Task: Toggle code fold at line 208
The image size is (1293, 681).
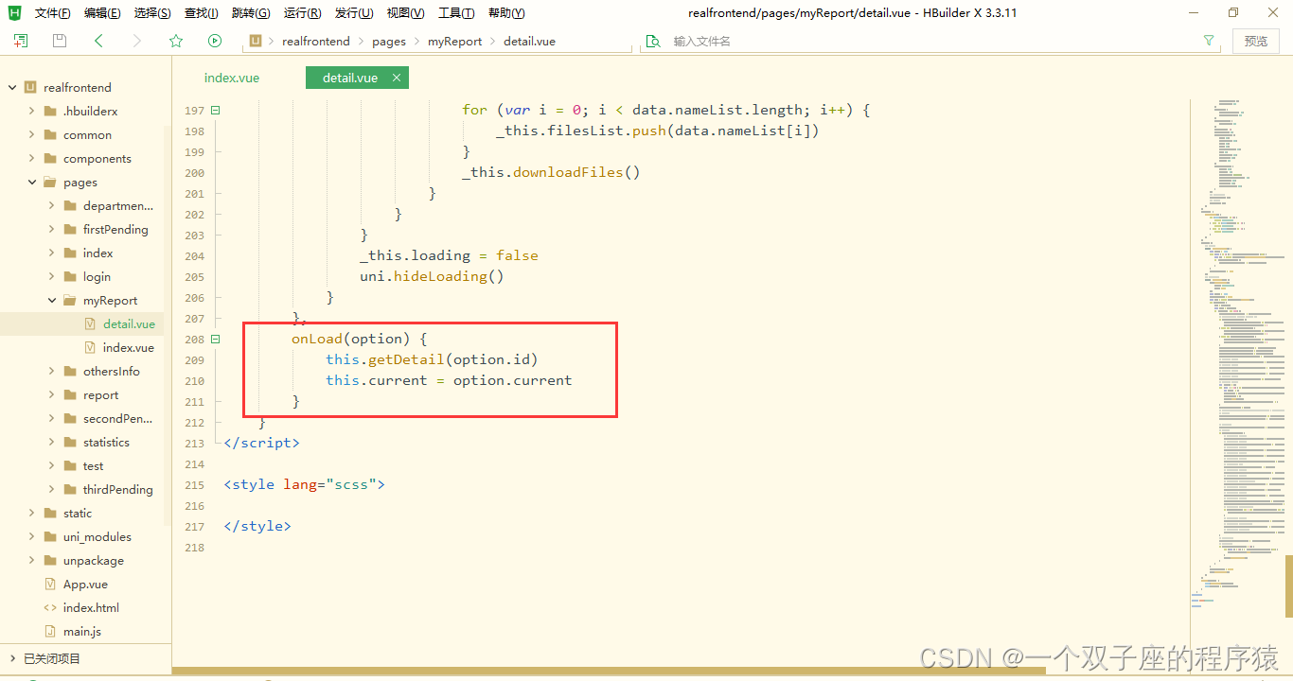Action: [x=216, y=339]
